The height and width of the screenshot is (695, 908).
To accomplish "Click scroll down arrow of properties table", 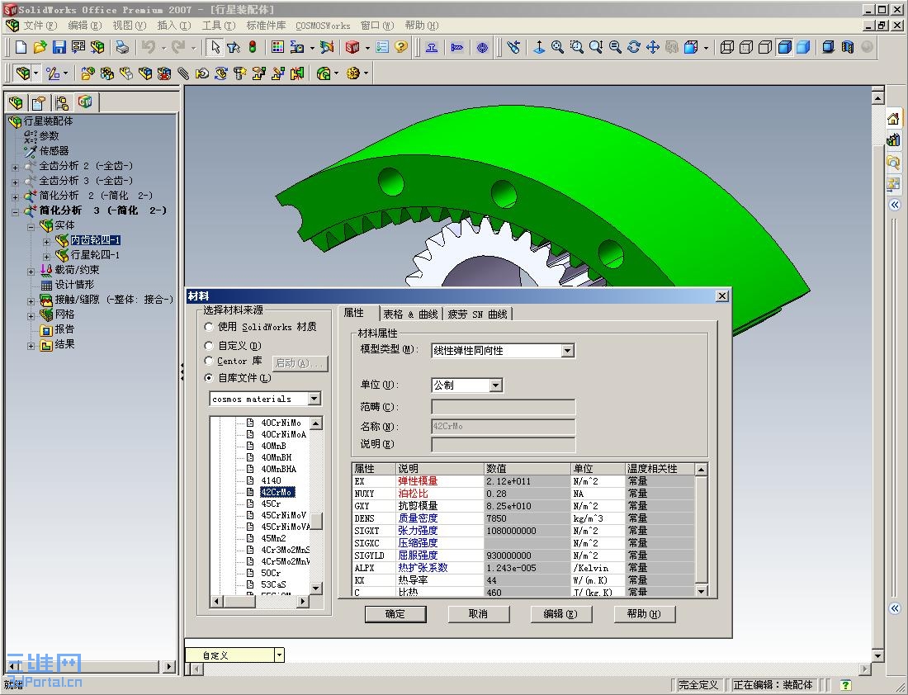I will pos(702,591).
